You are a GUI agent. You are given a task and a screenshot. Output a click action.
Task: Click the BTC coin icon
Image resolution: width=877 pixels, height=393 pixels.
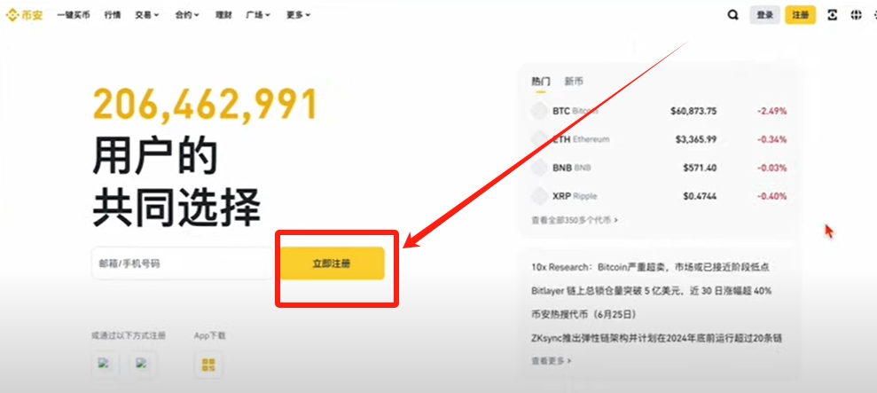point(540,111)
